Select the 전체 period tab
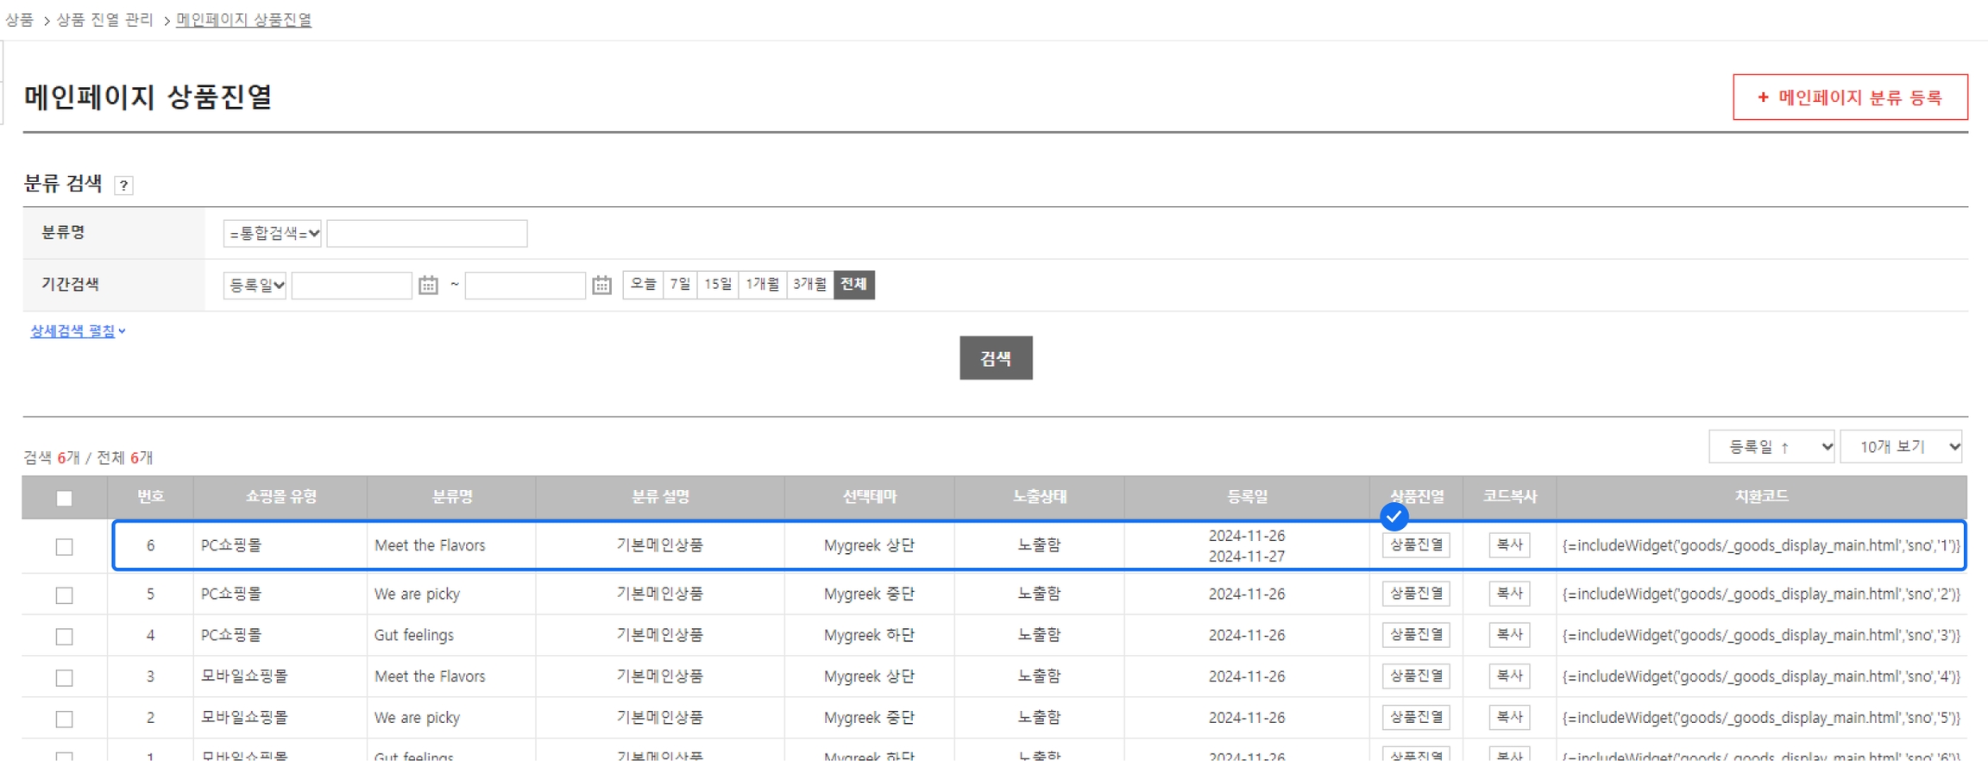 [x=853, y=284]
